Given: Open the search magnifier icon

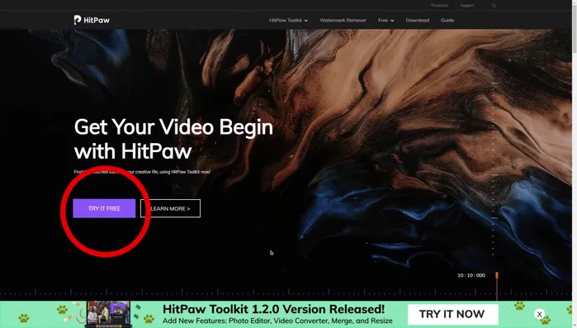Looking at the screenshot, I should tap(494, 6).
